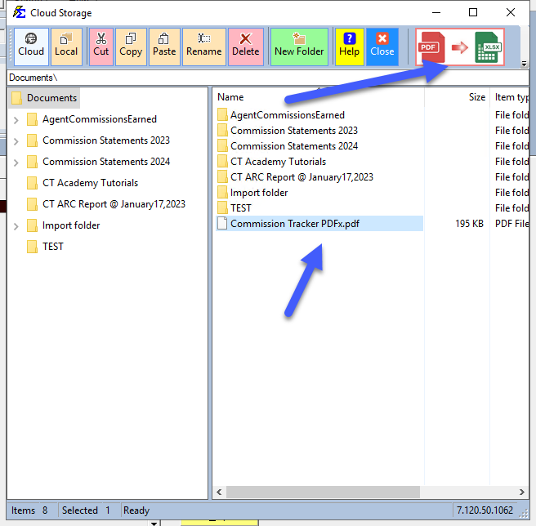Select the TEST folder in left tree
The height and width of the screenshot is (526, 536).
(52, 247)
